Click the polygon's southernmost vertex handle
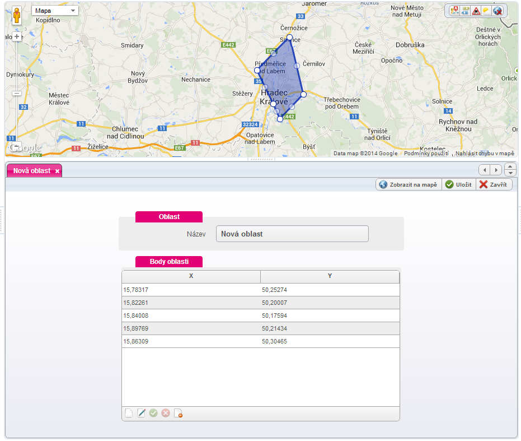The image size is (521, 441). pos(280,119)
